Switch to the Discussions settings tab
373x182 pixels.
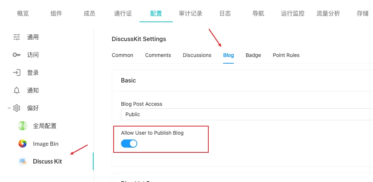[197, 55]
